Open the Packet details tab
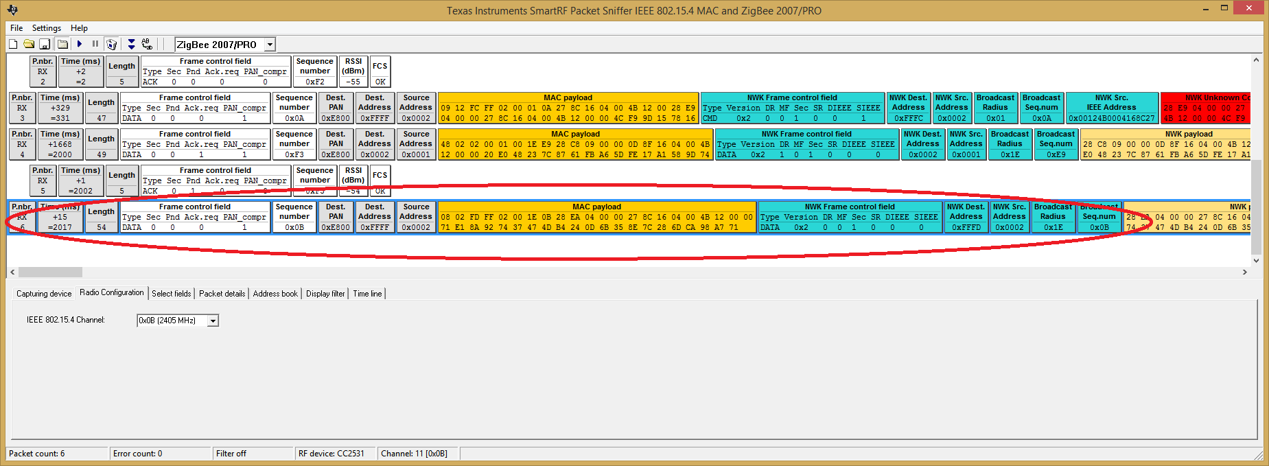 point(222,294)
